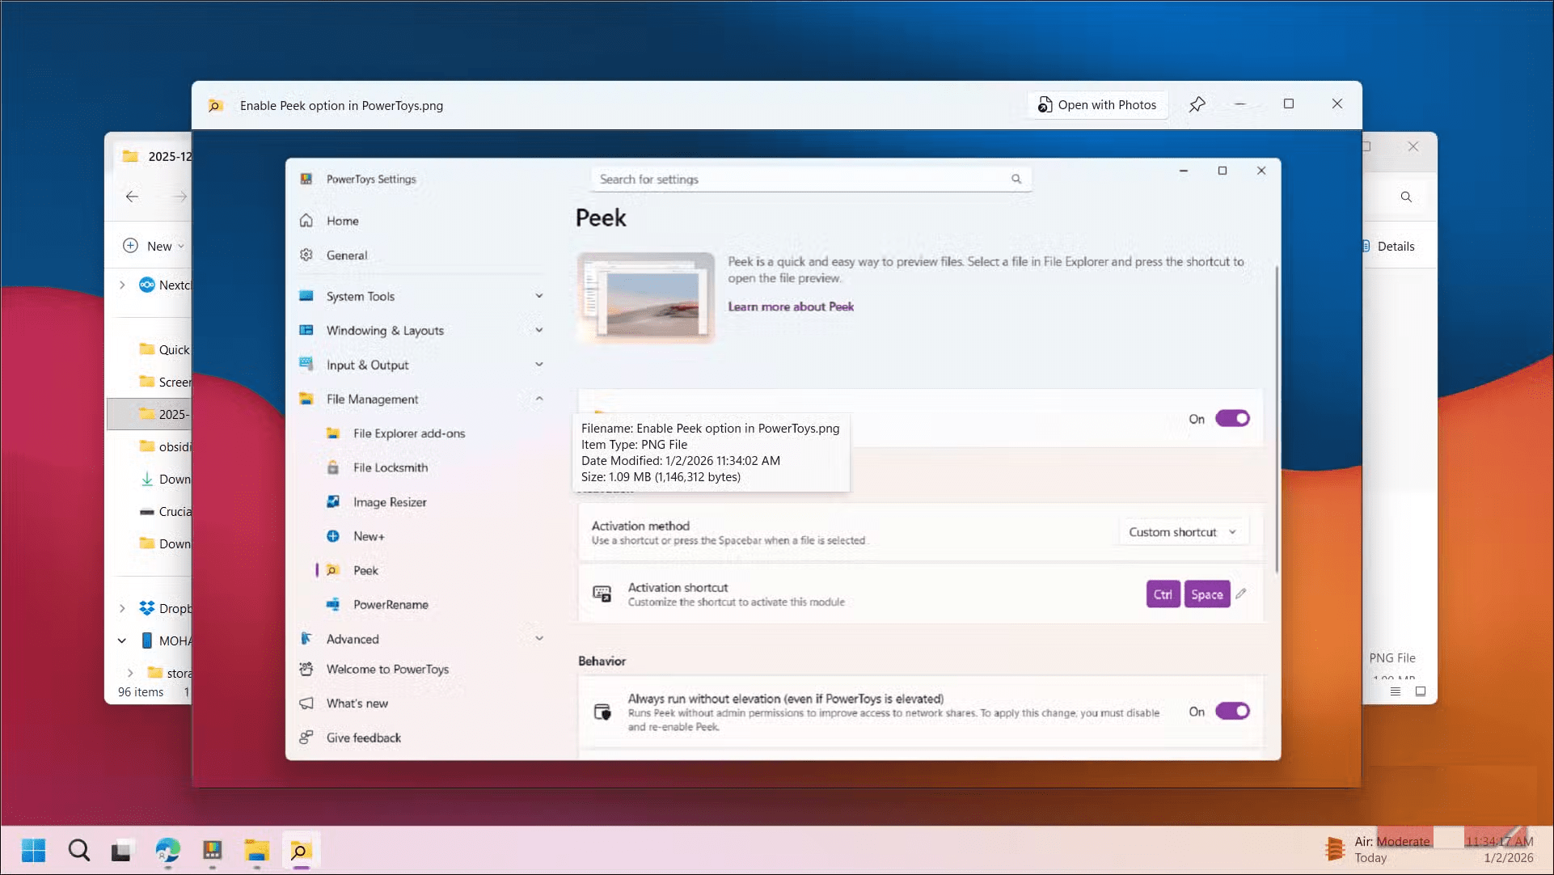Open PowerRename in the sidebar

pos(390,605)
